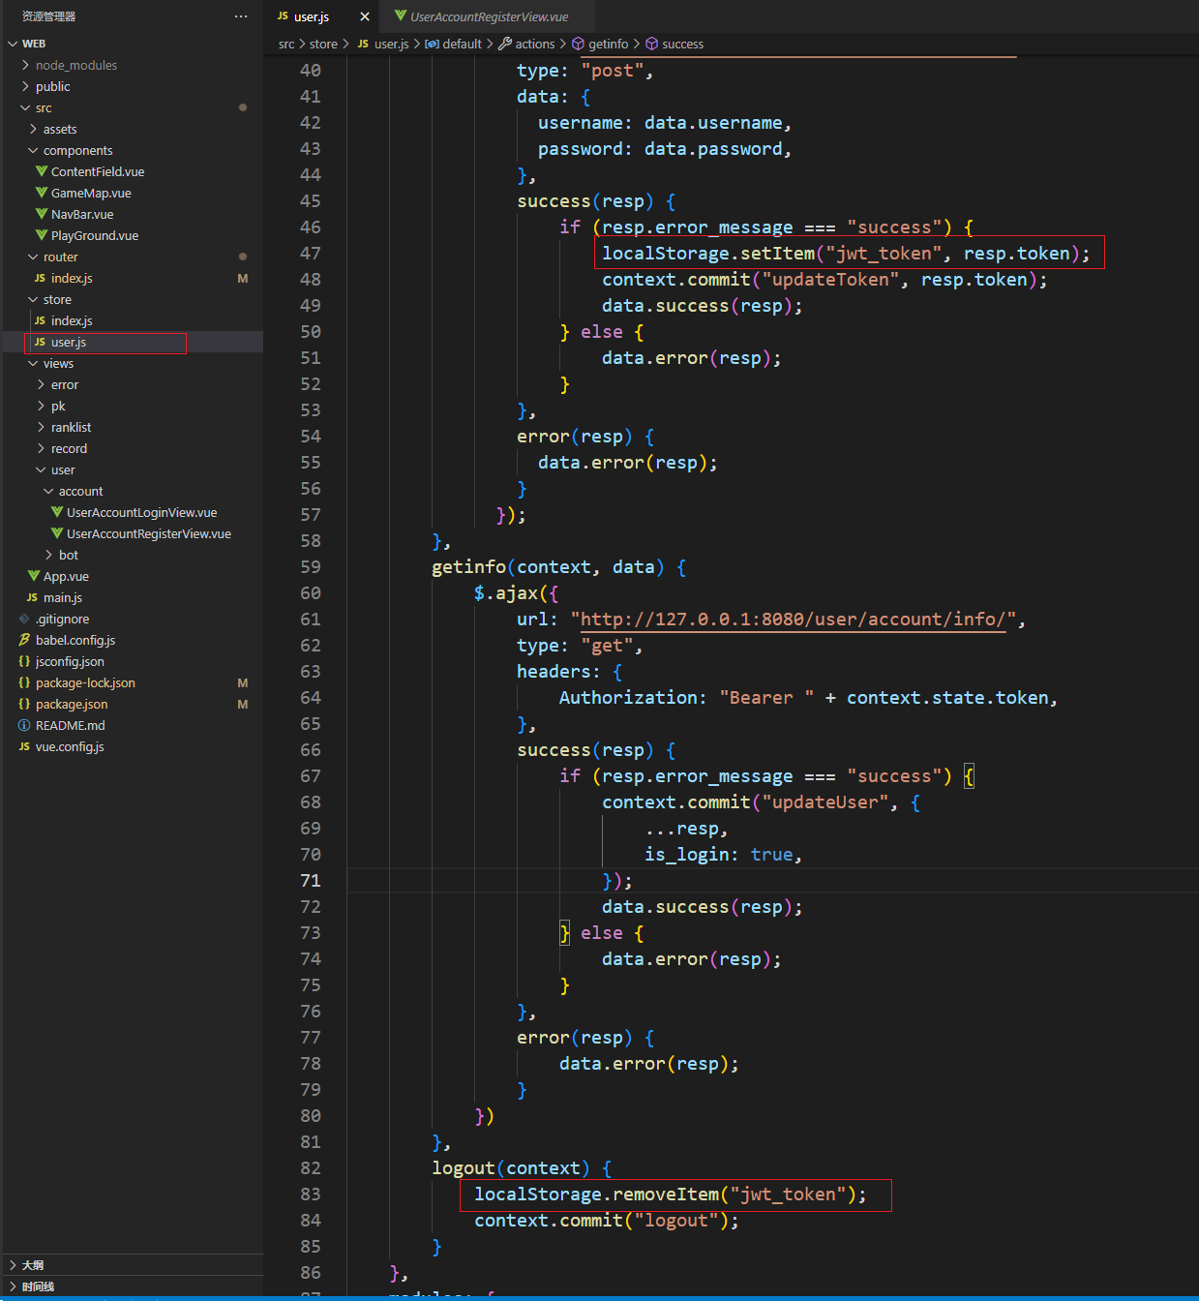Click the getinfo breadcrumb text

click(x=608, y=44)
